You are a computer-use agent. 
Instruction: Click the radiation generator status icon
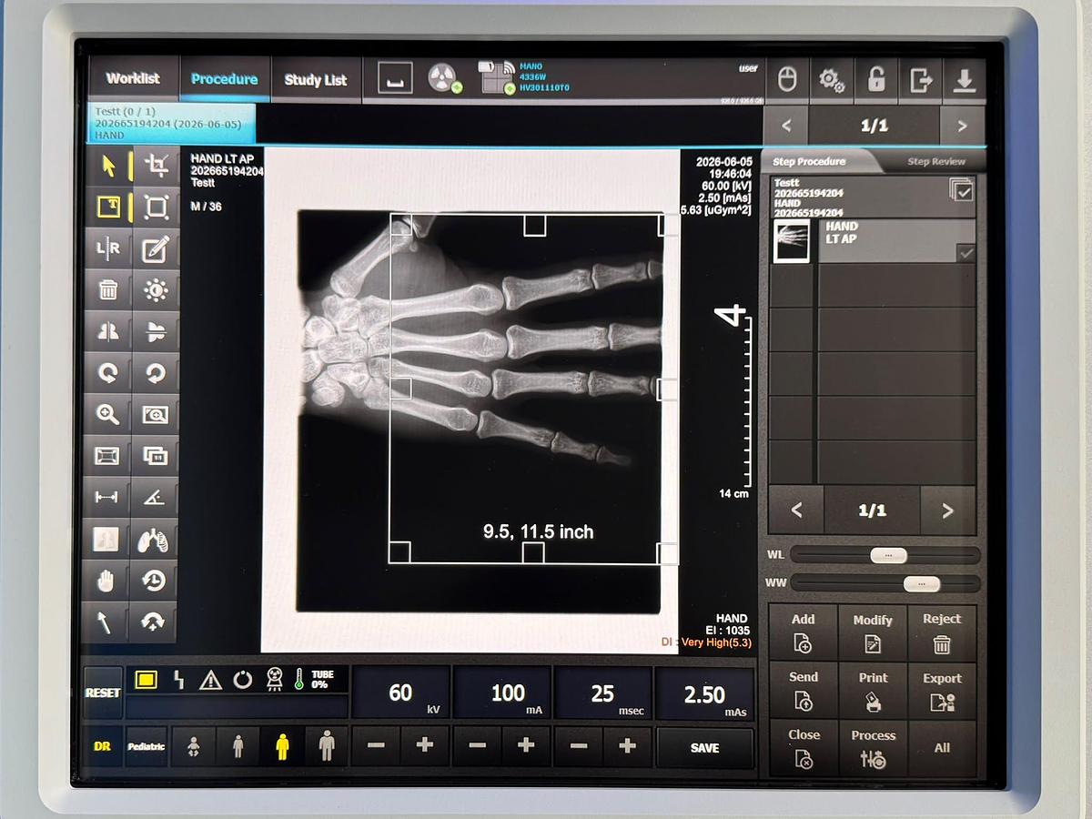tap(445, 79)
